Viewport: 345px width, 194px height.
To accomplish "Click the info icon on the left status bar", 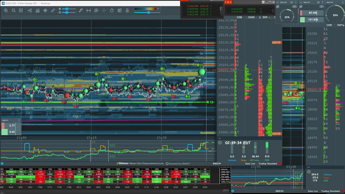I will [x=2, y=164].
